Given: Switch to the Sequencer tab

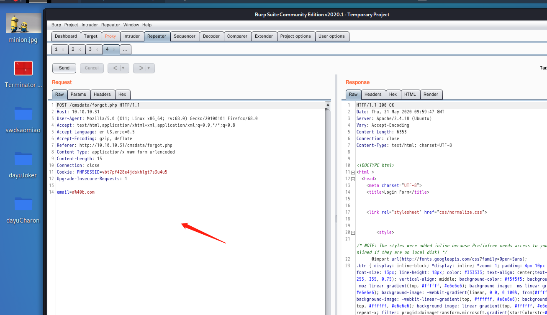Looking at the screenshot, I should (185, 36).
